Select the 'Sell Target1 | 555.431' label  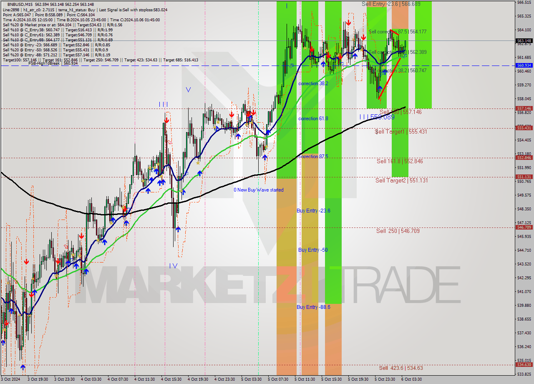(400, 131)
